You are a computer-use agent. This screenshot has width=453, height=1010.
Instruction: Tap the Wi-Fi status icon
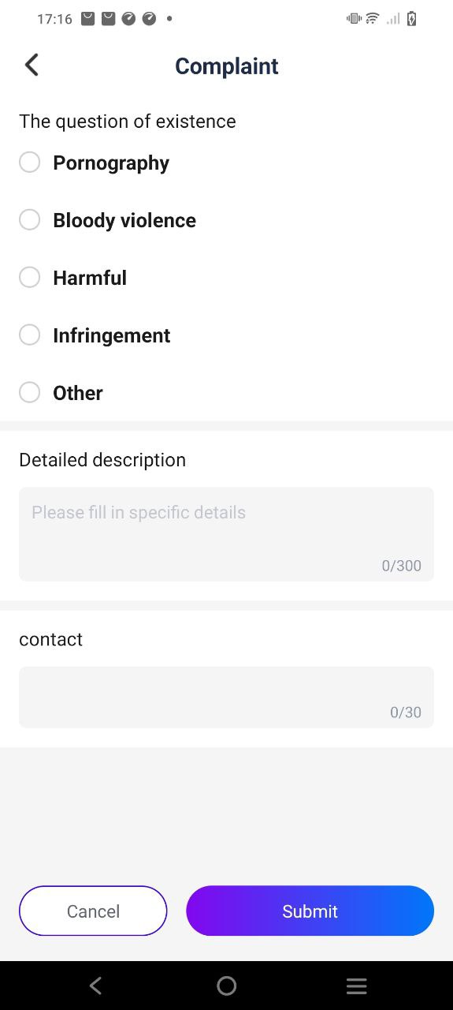click(x=373, y=19)
